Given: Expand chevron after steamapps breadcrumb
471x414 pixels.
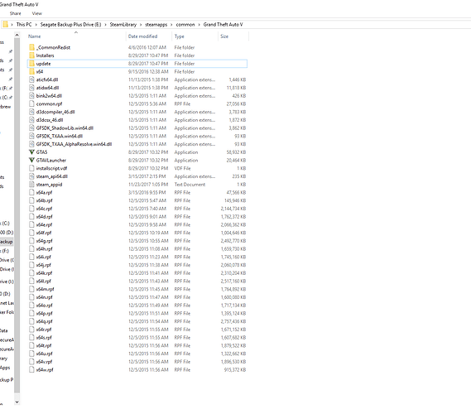Looking at the screenshot, I should (171, 25).
